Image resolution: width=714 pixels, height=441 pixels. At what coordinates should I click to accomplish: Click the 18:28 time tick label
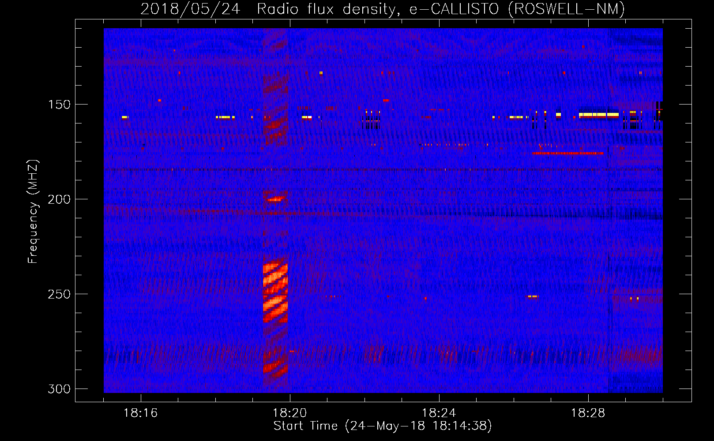tap(588, 413)
